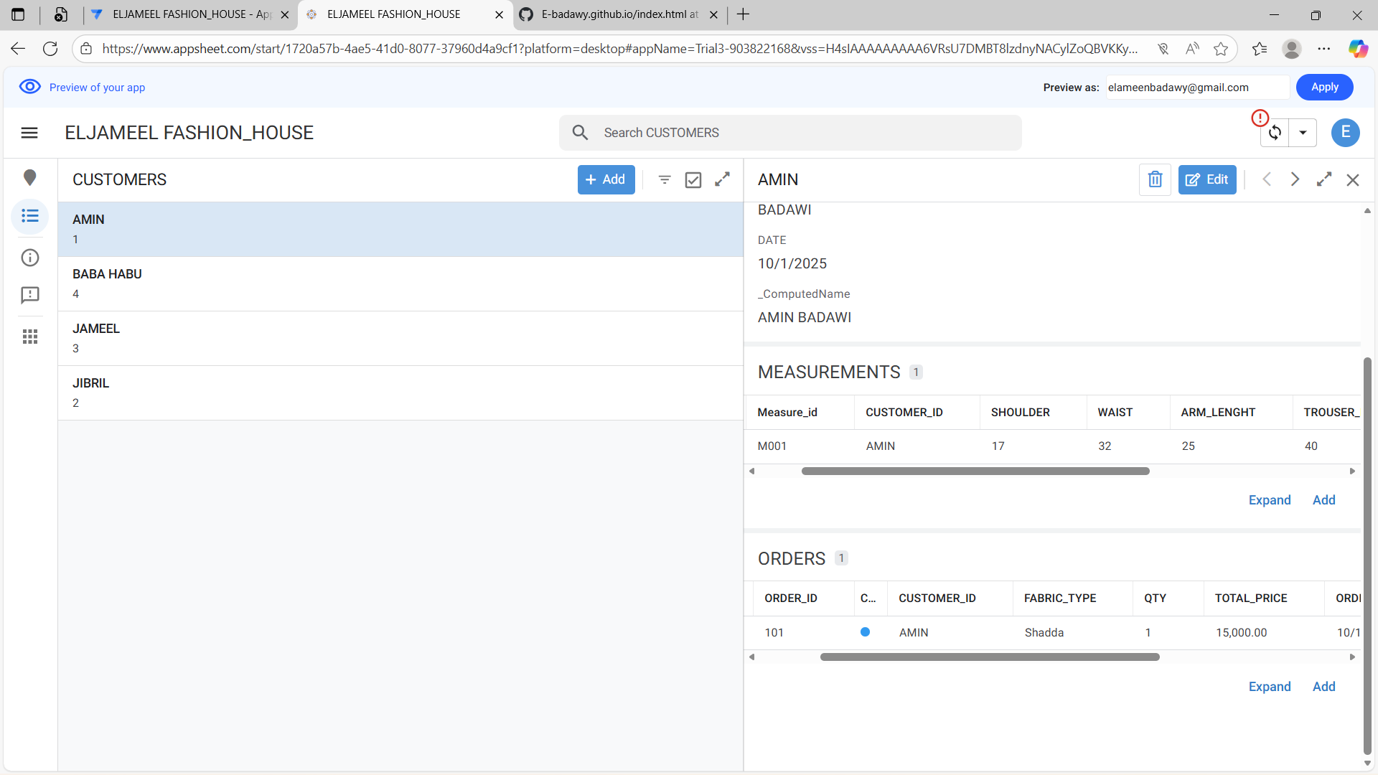Click blue status dot in order 101
The width and height of the screenshot is (1378, 775).
[x=865, y=632]
